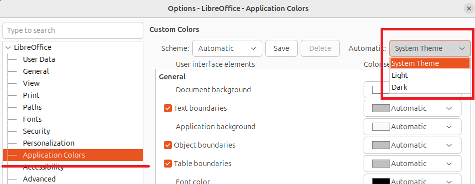Screen dimensions: 475x184
Task: Uncheck the Table boundaries checkbox
Action: pos(168,164)
